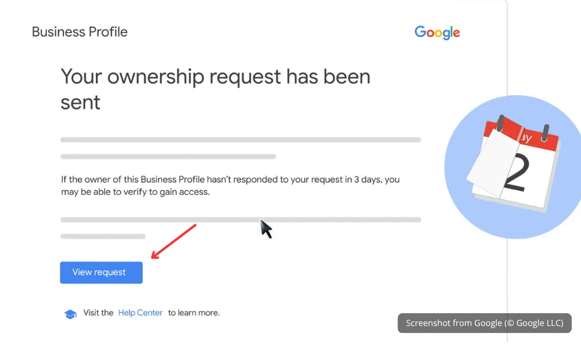This screenshot has width=581, height=348.
Task: Click the Google logo
Action: coord(437,32)
